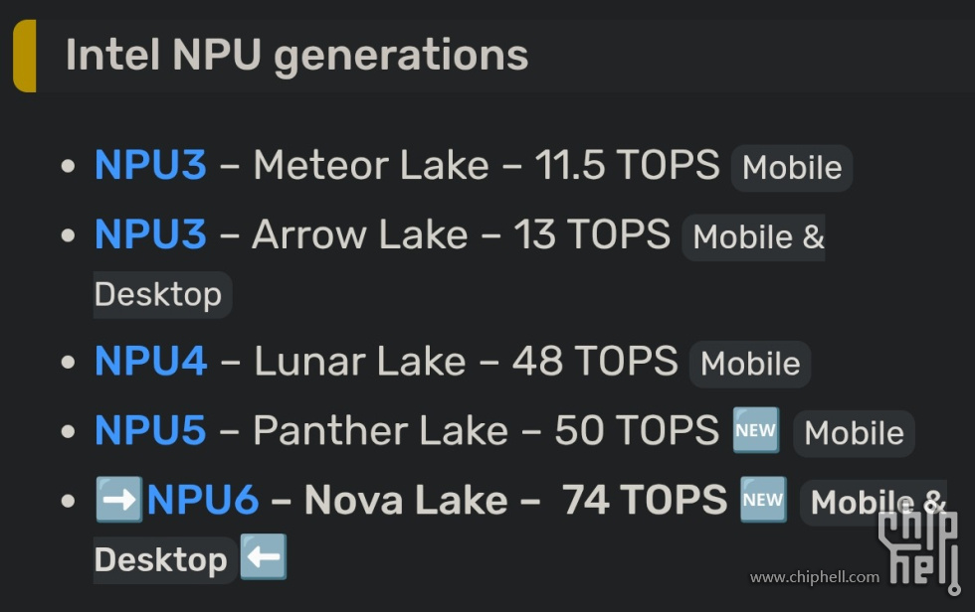
Task: Open the NPU3 link for Arrow Lake
Action: pos(150,234)
